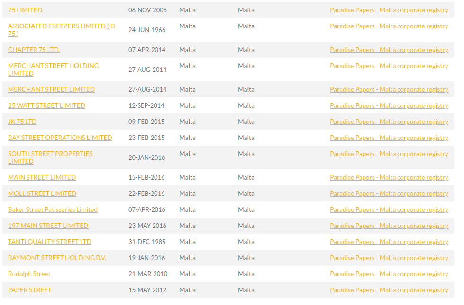Screen dimensions: 464x305
Task: Open Paradise Papers registry link in PAPER STREET row
Action: 389,290
